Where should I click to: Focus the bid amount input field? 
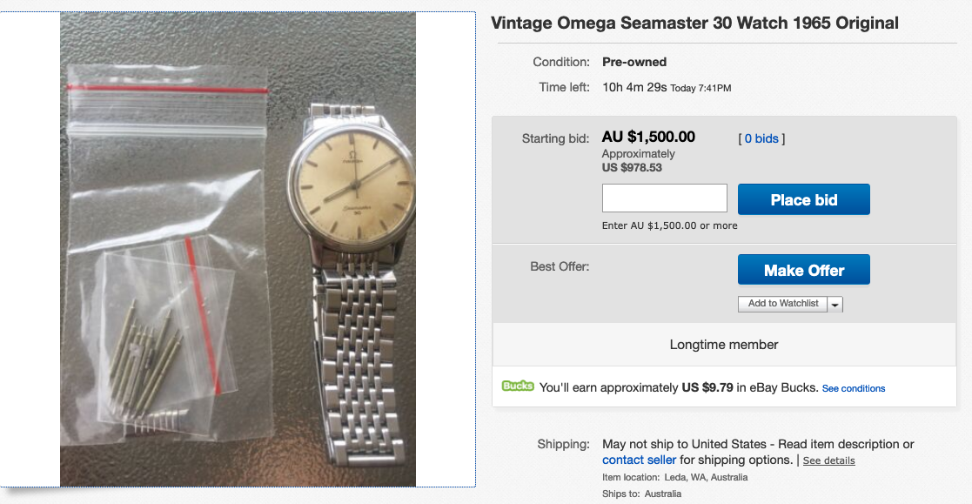(x=664, y=198)
